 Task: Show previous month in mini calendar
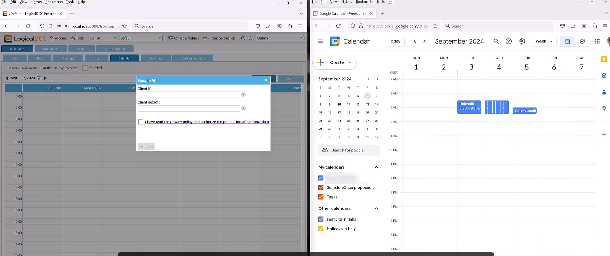(368, 79)
